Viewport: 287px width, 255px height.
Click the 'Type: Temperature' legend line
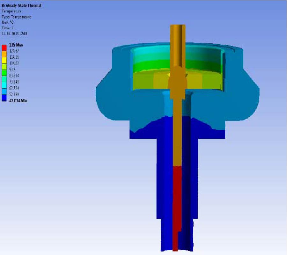point(16,17)
